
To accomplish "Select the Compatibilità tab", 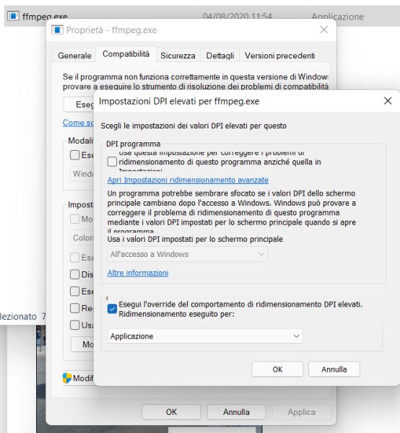I will point(126,54).
